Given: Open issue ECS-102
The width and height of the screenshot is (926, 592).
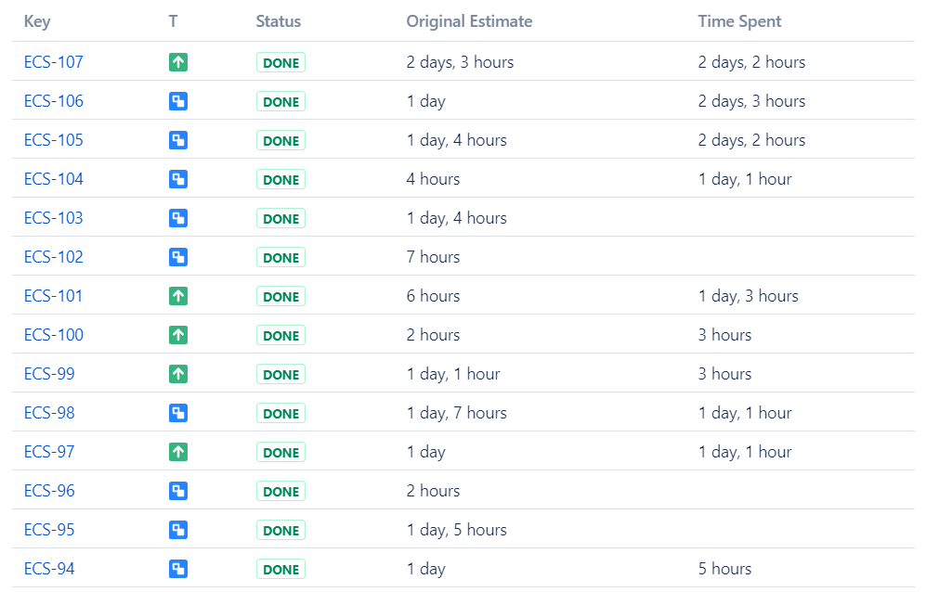Looking at the screenshot, I should (53, 257).
